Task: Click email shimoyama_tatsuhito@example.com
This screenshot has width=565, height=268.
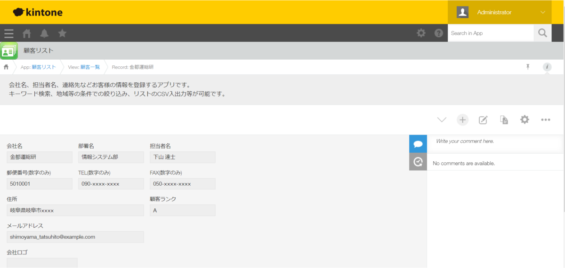Action: 75,237
